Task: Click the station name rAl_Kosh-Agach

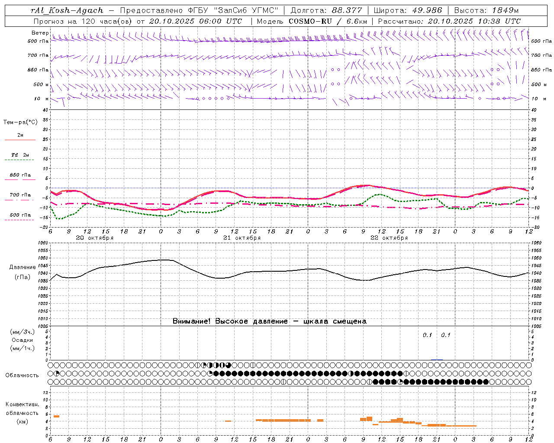Action: [x=67, y=10]
